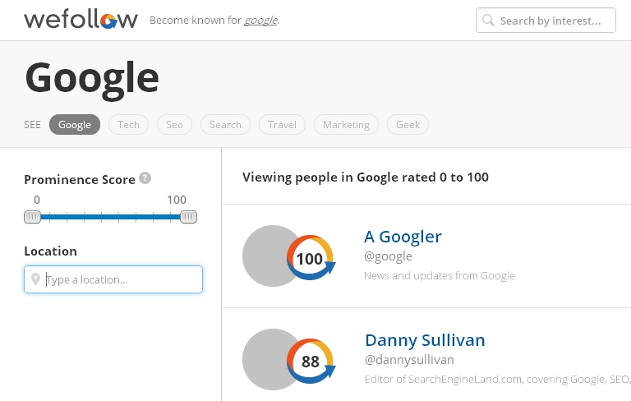The width and height of the screenshot is (631, 401).
Task: Click the Prominence Score help question mark
Action: point(145,178)
